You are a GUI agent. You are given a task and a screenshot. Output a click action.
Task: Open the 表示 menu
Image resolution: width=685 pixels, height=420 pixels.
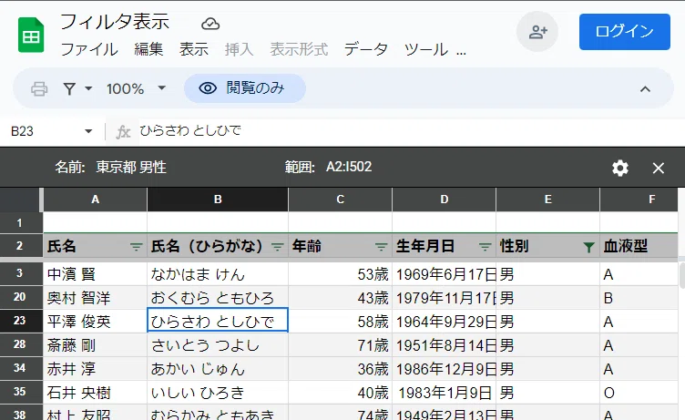[193, 49]
